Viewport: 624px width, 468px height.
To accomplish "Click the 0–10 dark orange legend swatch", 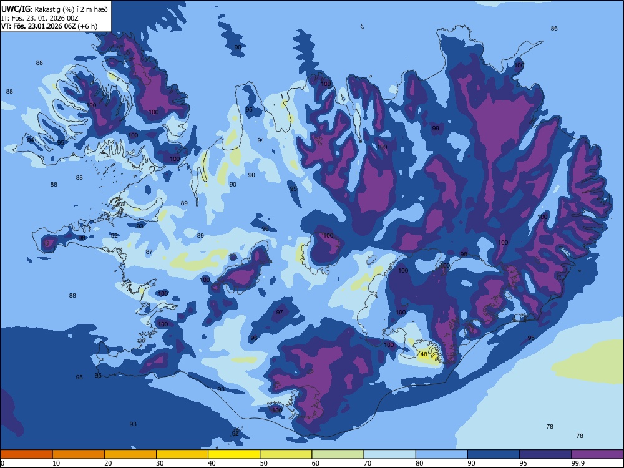I will click(26, 454).
